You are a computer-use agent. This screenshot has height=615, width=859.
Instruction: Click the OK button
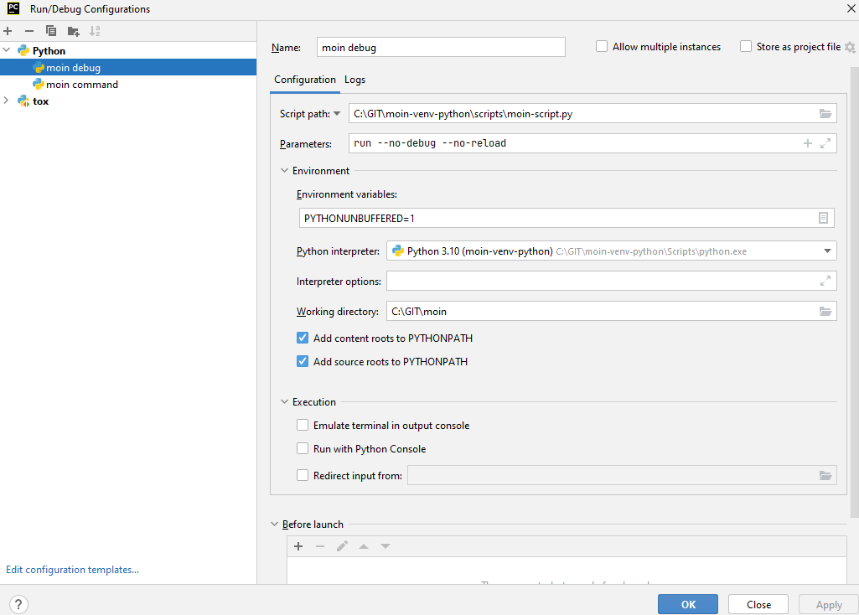(x=688, y=604)
